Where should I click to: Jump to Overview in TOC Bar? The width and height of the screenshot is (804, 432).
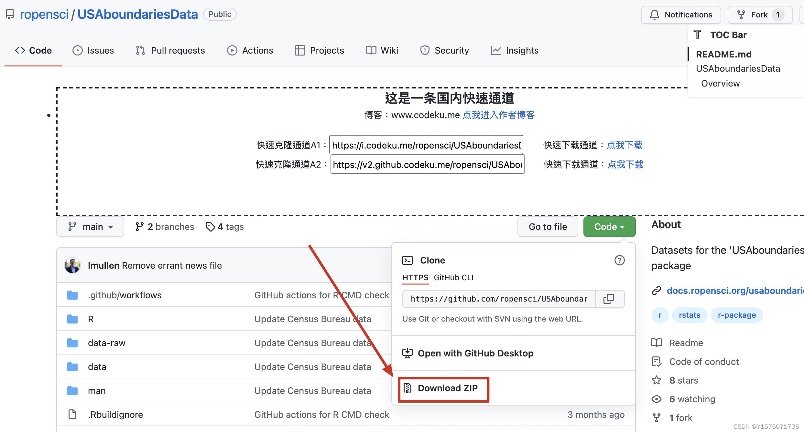click(x=720, y=83)
